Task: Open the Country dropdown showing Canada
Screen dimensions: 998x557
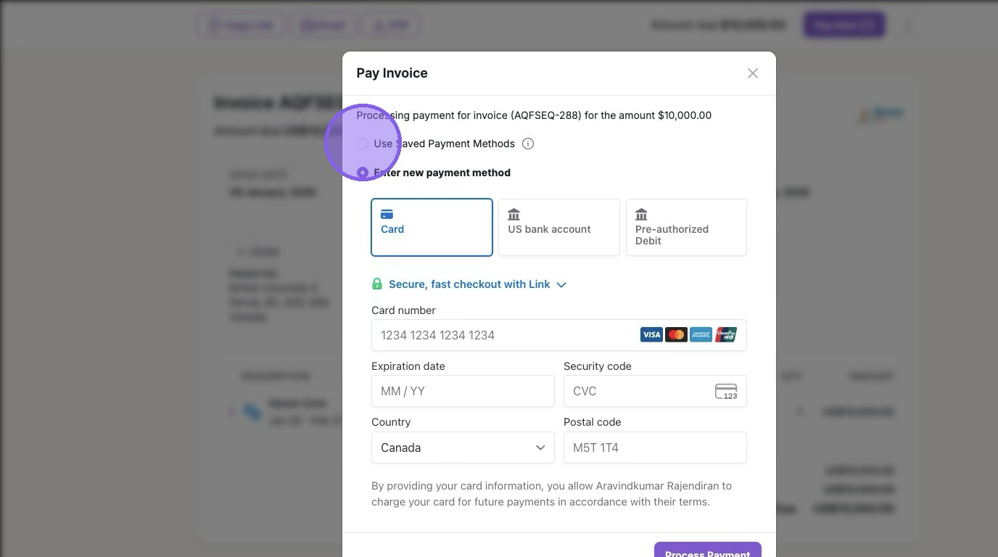Action: 463,447
